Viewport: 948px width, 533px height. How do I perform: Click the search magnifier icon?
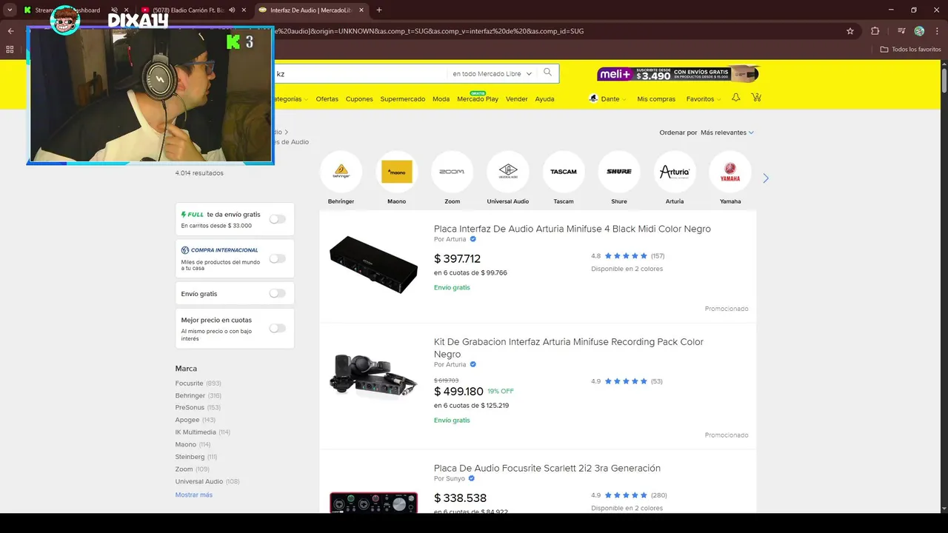click(x=548, y=73)
